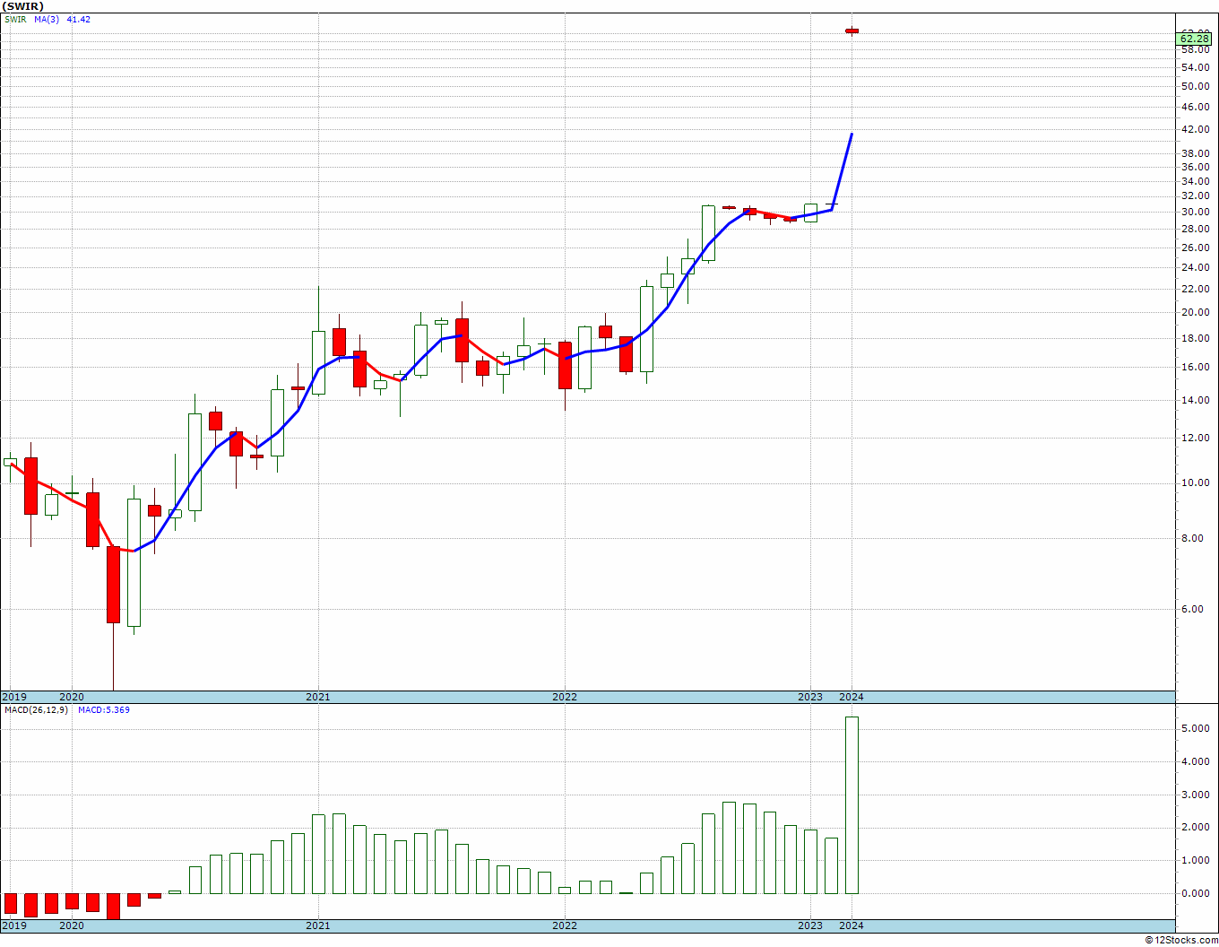Click the 22.00 price axis label

[1195, 289]
